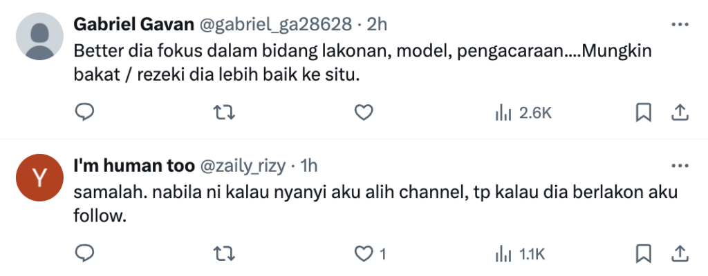
Task: Open the 2h timestamp permalink
Action: 377,24
